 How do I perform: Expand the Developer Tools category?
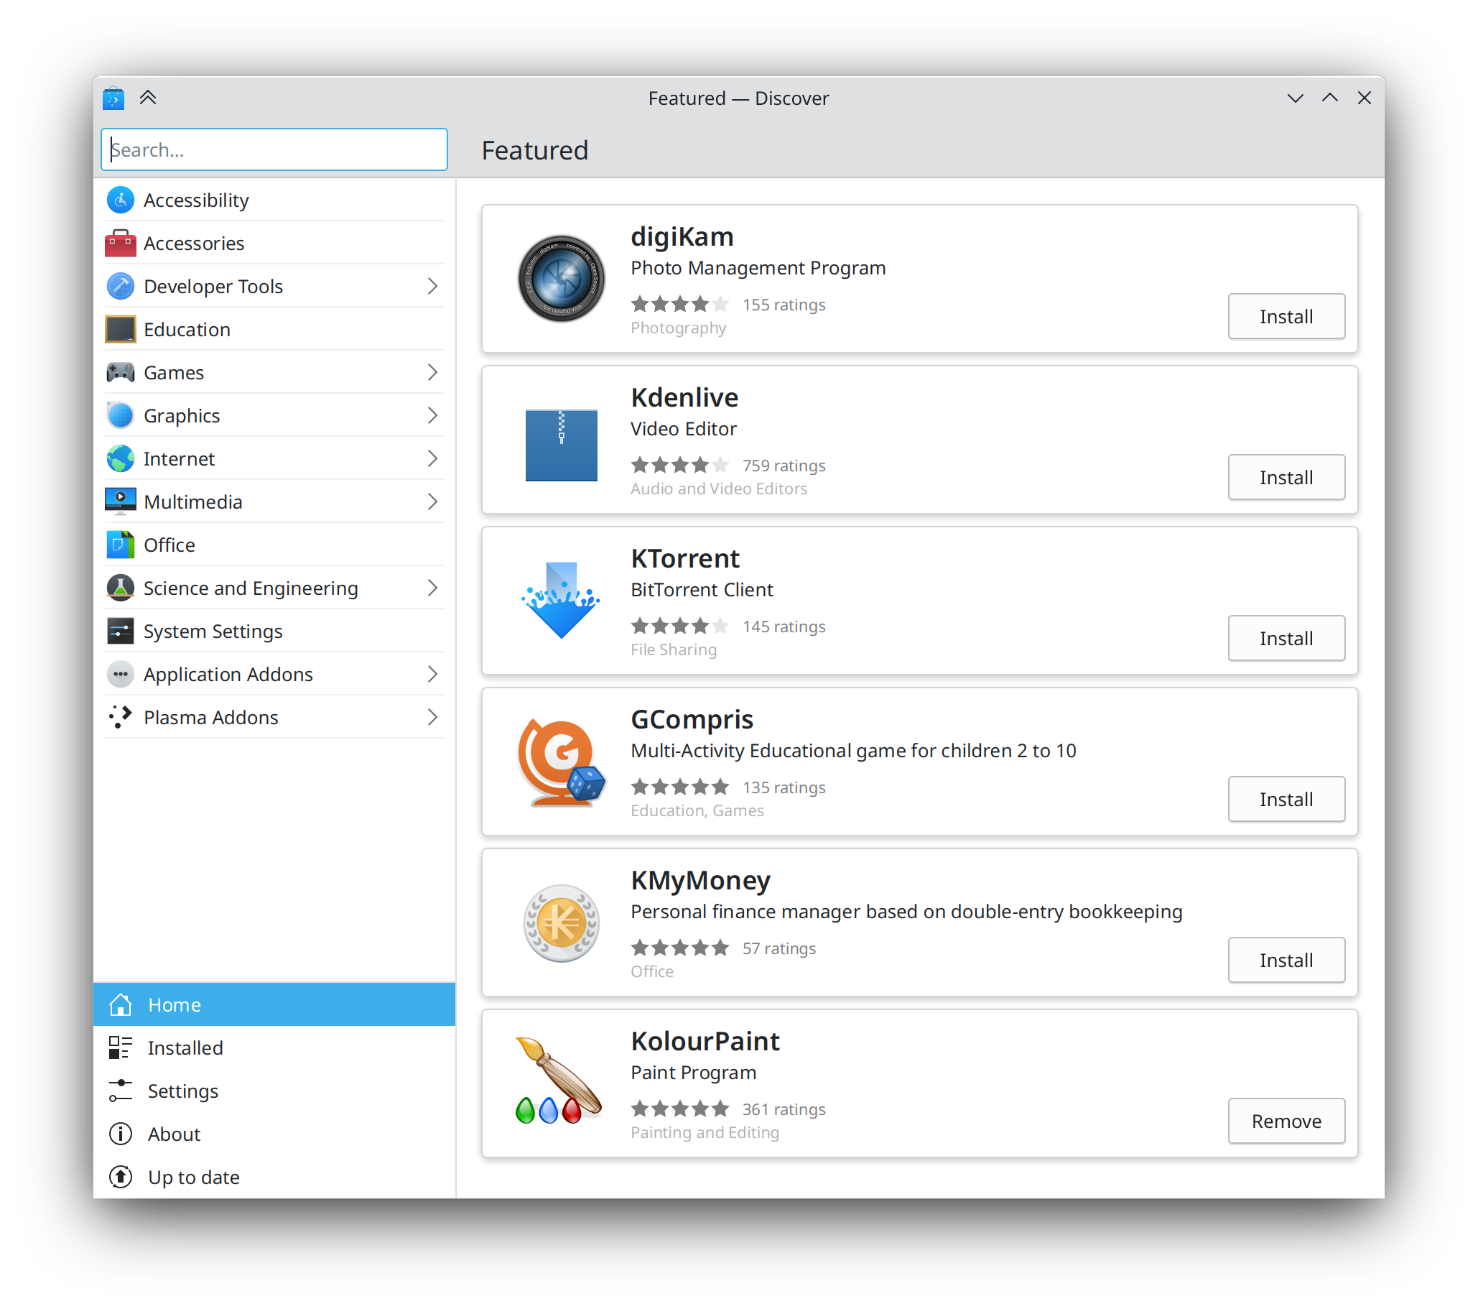point(436,285)
